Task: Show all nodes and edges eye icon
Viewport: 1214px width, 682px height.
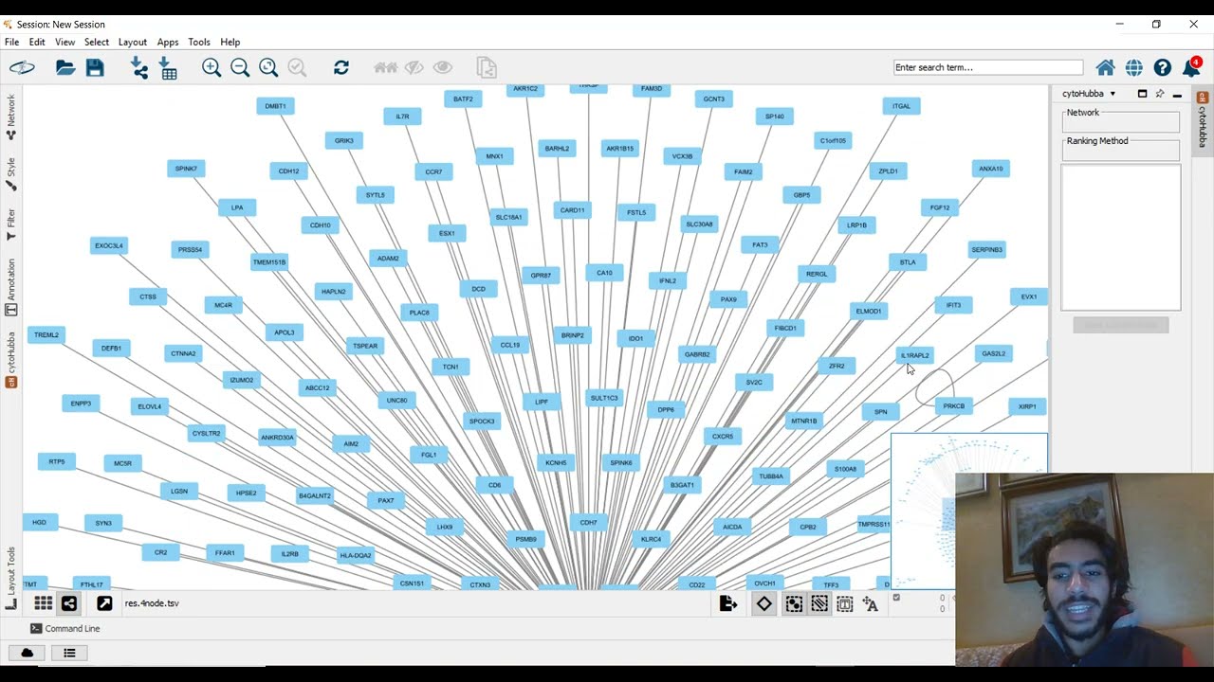Action: (442, 67)
